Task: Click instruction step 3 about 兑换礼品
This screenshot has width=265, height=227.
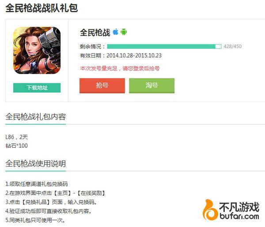Action: click(x=51, y=202)
